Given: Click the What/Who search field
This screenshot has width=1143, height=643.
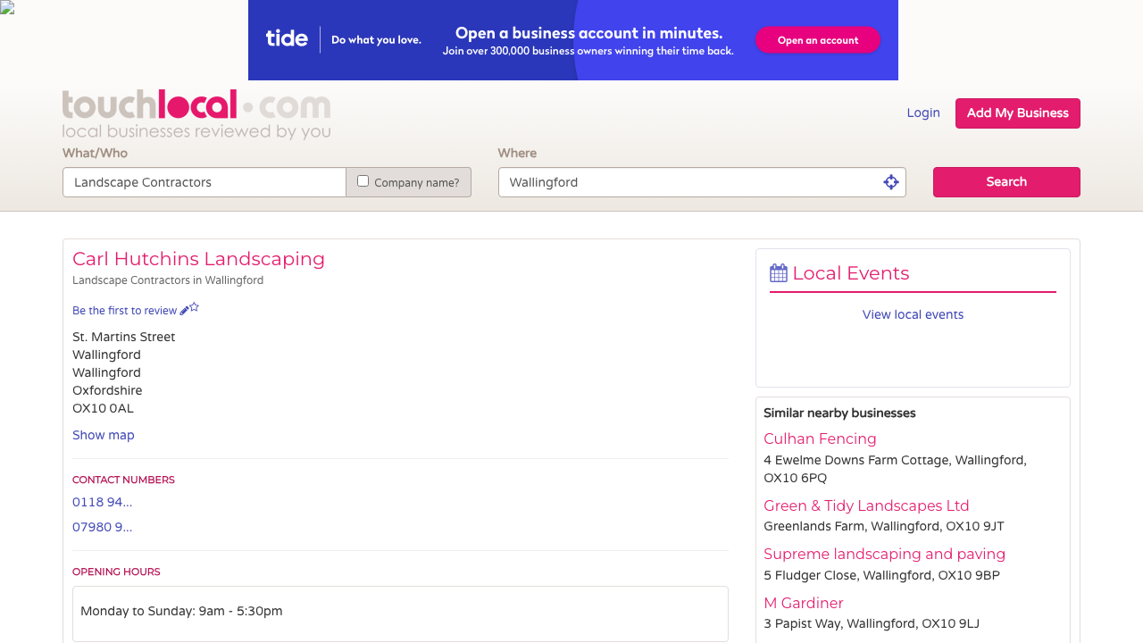Looking at the screenshot, I should pyautogui.click(x=204, y=182).
